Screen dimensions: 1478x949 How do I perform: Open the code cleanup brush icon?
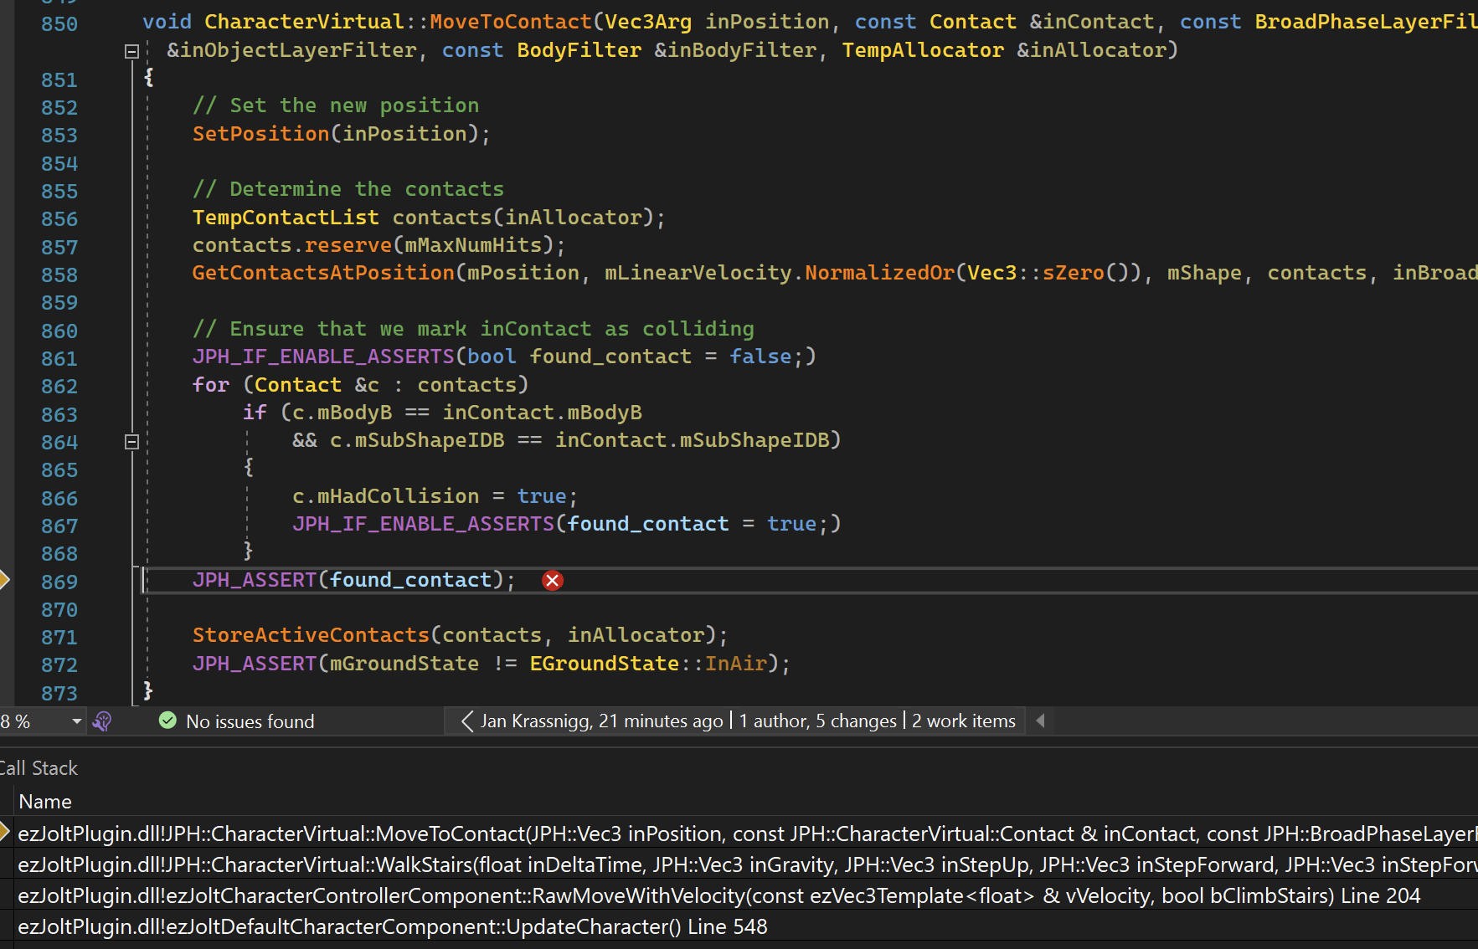click(x=102, y=721)
